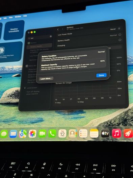Click the green Battery sidebar icon
The width and height of the screenshot is (133, 178).
29,43
